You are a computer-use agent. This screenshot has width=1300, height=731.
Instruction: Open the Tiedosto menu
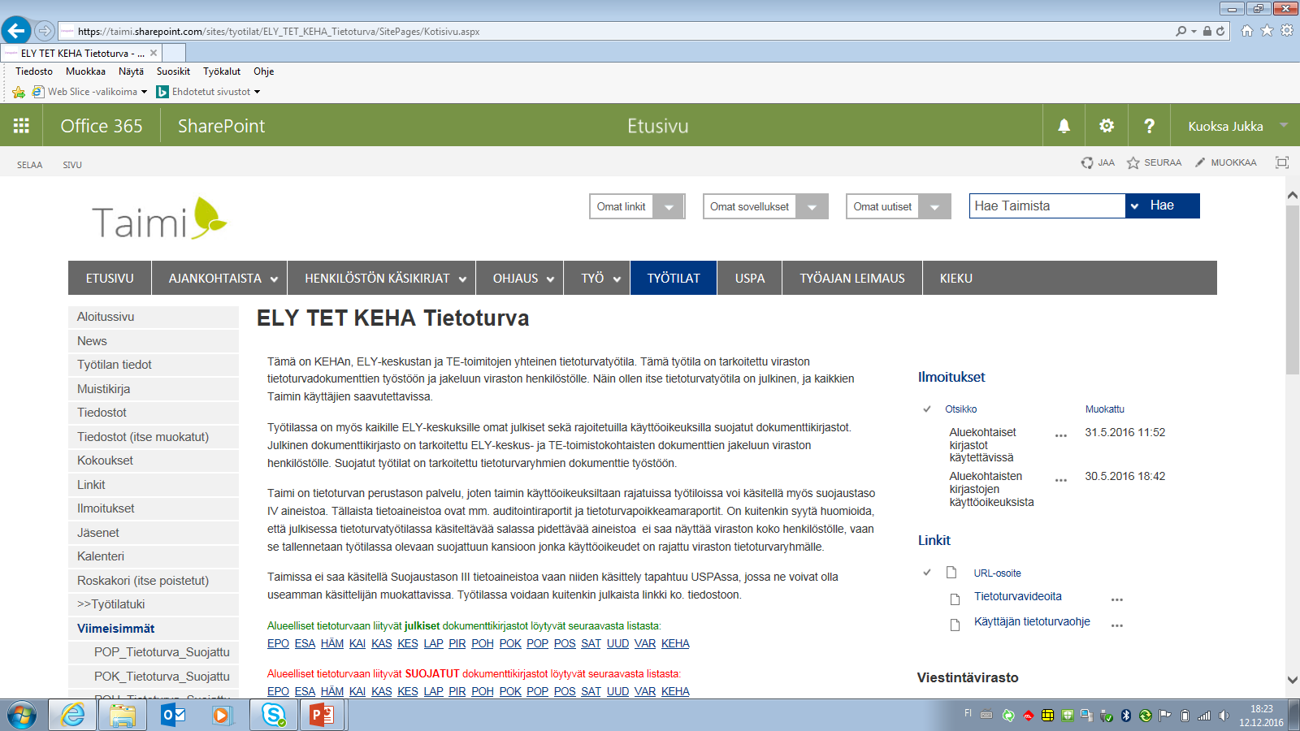click(34, 71)
